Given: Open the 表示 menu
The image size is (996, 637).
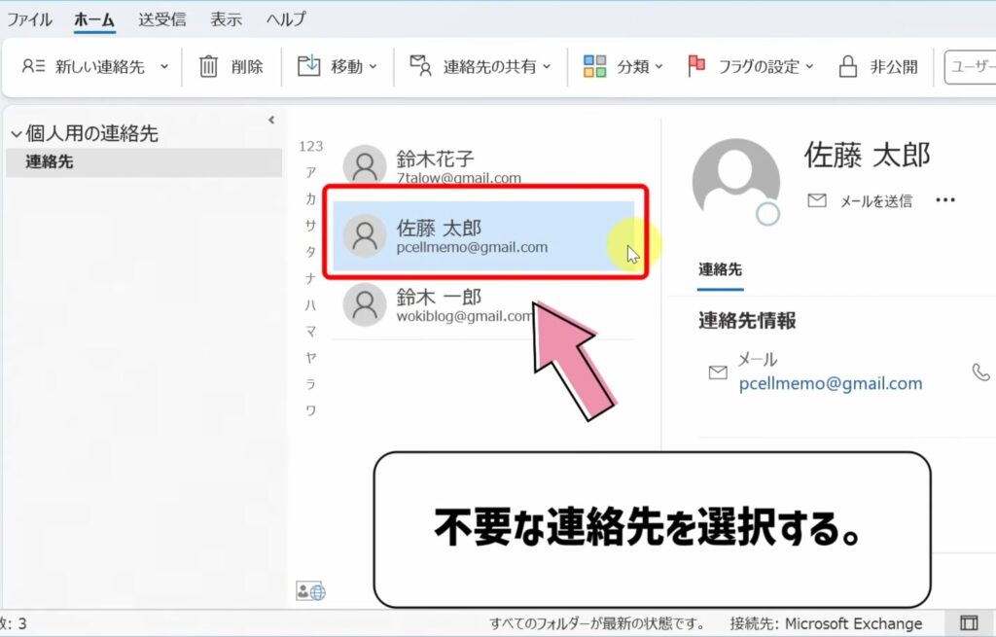Looking at the screenshot, I should pos(225,18).
